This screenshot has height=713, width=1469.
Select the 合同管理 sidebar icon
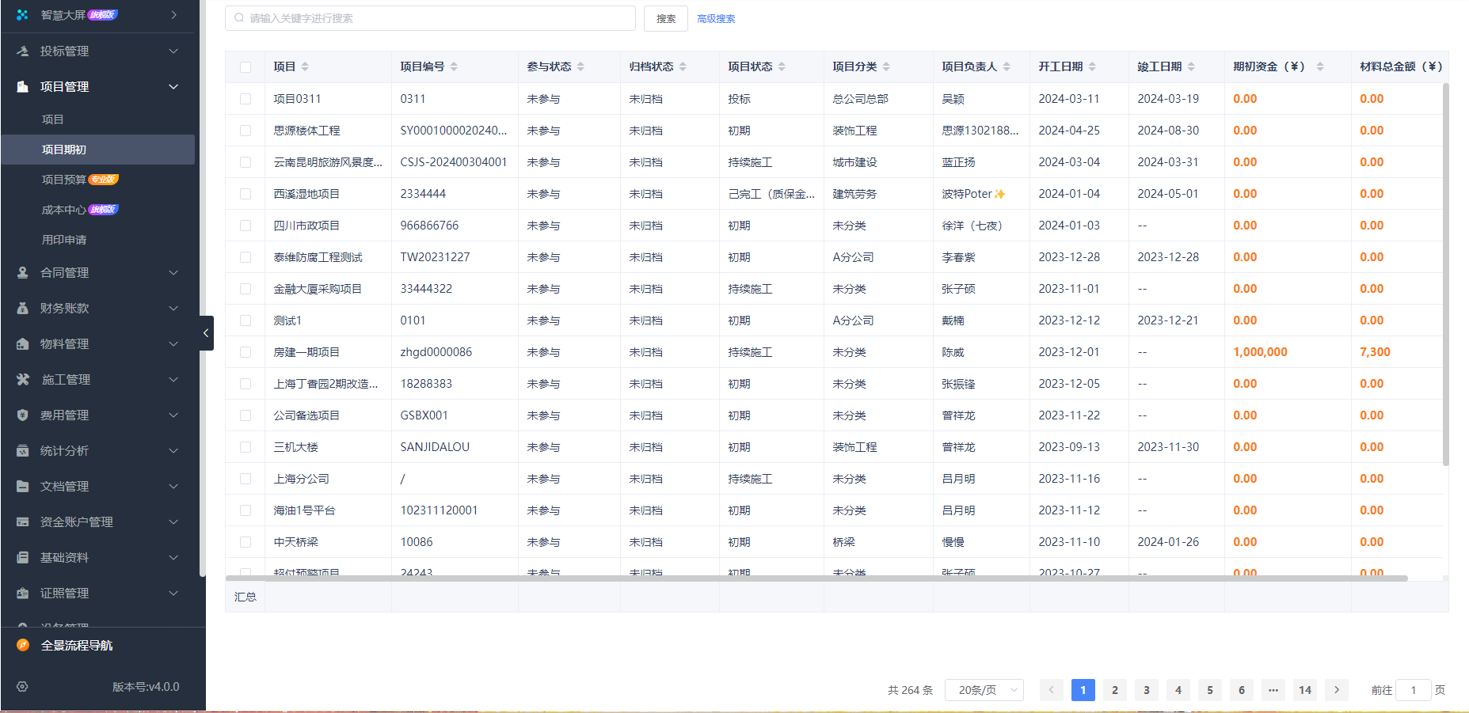pyautogui.click(x=21, y=272)
